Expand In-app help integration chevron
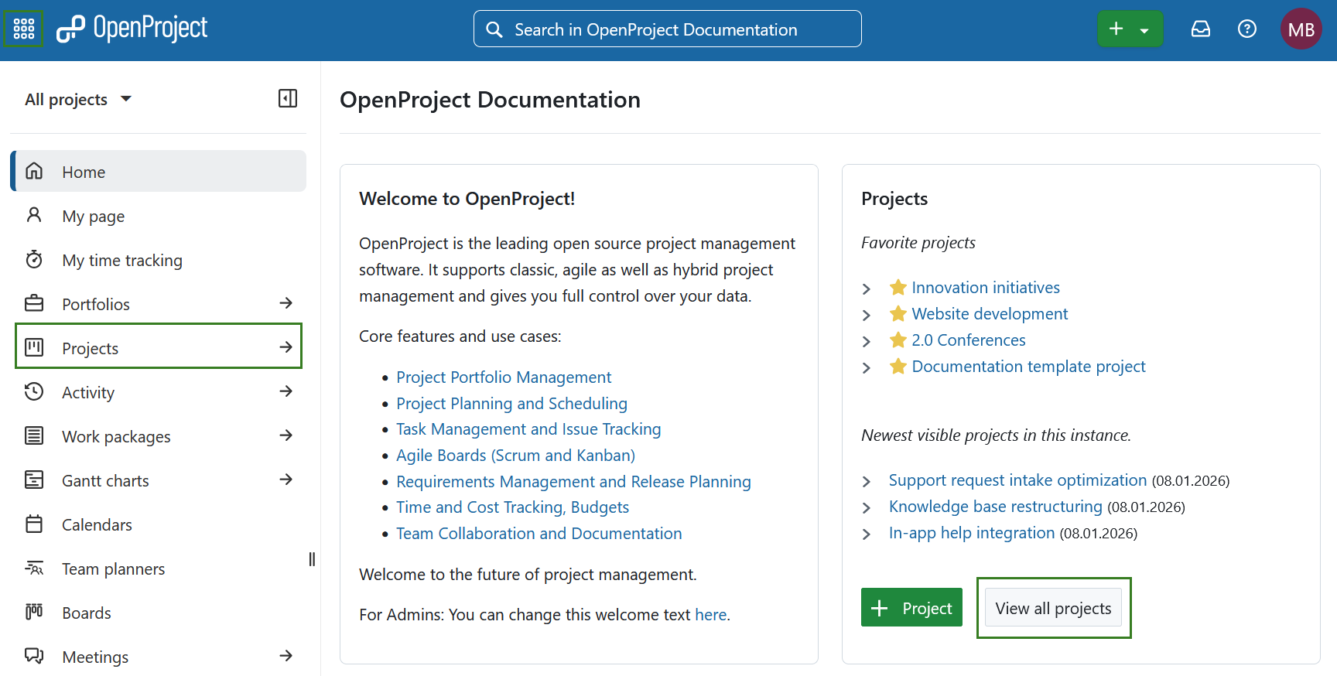The image size is (1337, 676). tap(867, 534)
